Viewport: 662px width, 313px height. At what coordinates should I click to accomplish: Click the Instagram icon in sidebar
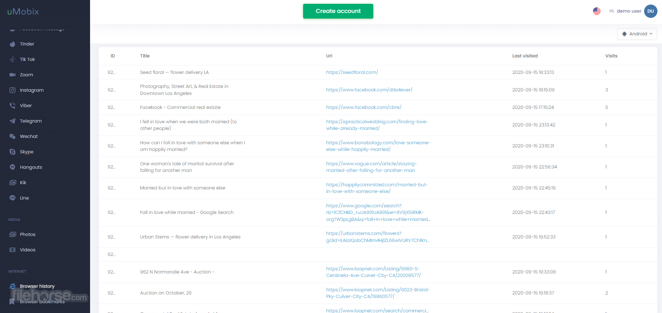click(13, 90)
